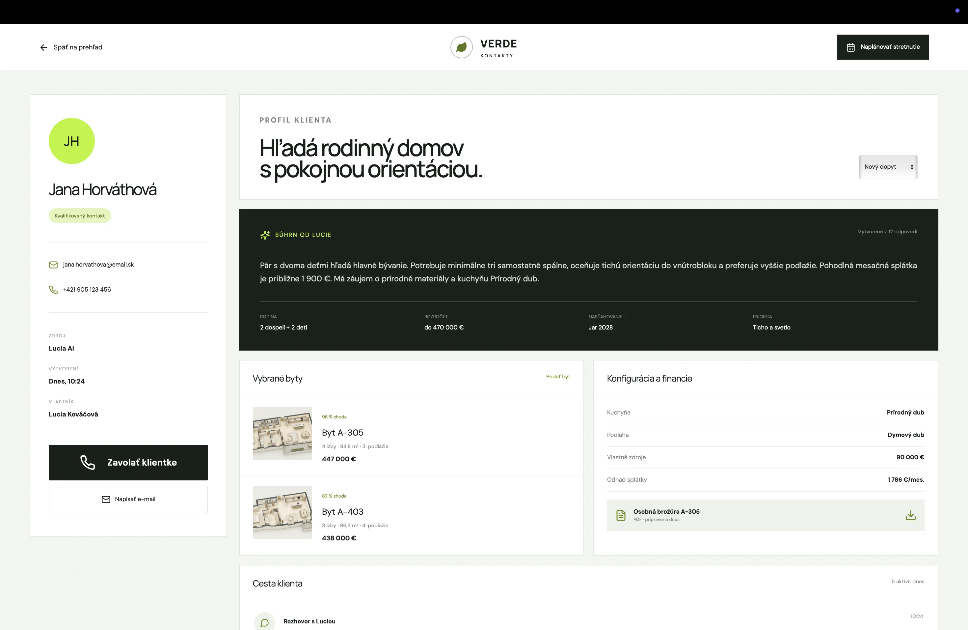This screenshot has width=968, height=630.
Task: Click the price 438 000 €
Action: 339,538
